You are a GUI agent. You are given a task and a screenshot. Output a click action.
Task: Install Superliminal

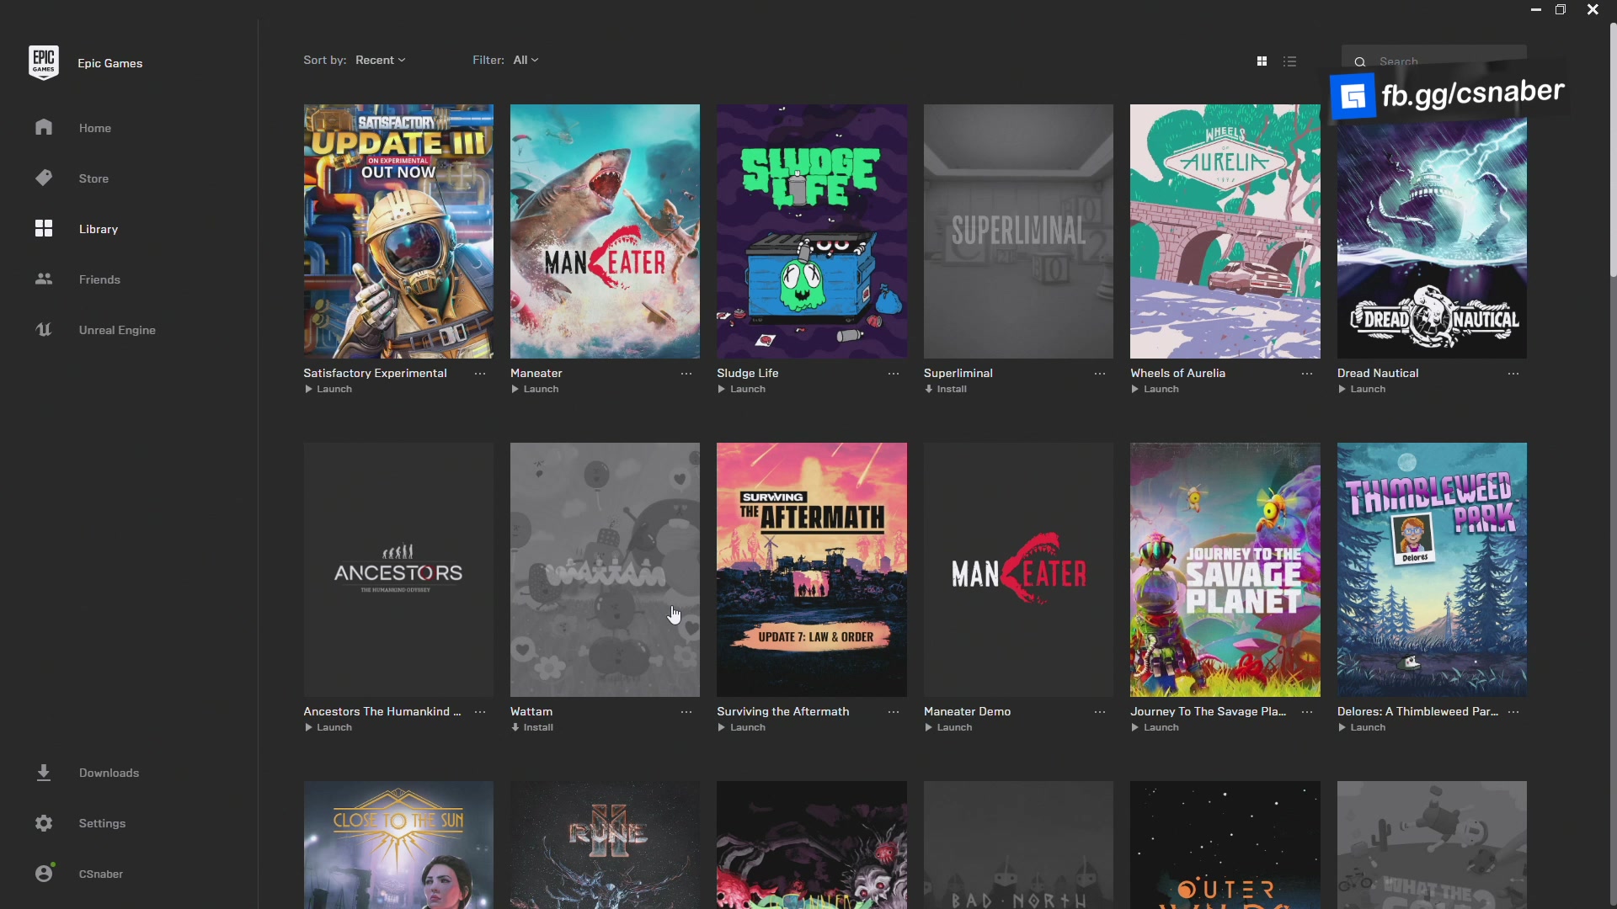[x=946, y=389]
